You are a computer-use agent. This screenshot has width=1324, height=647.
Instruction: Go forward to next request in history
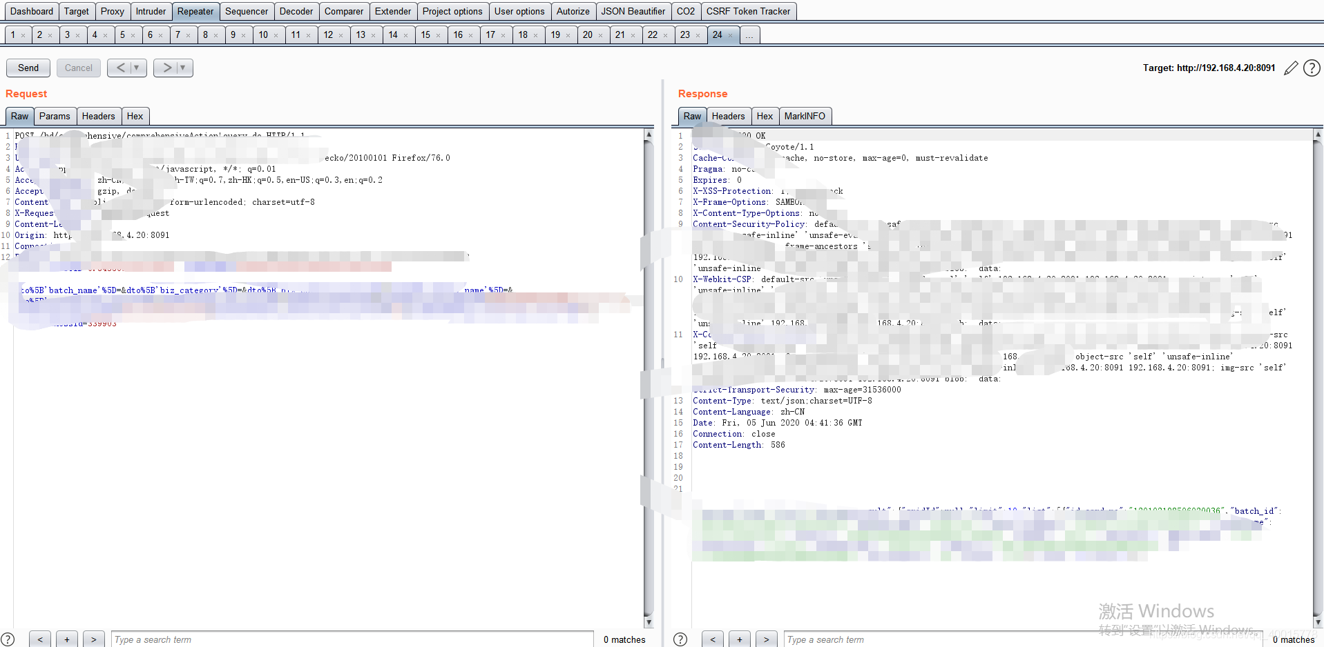click(x=166, y=68)
